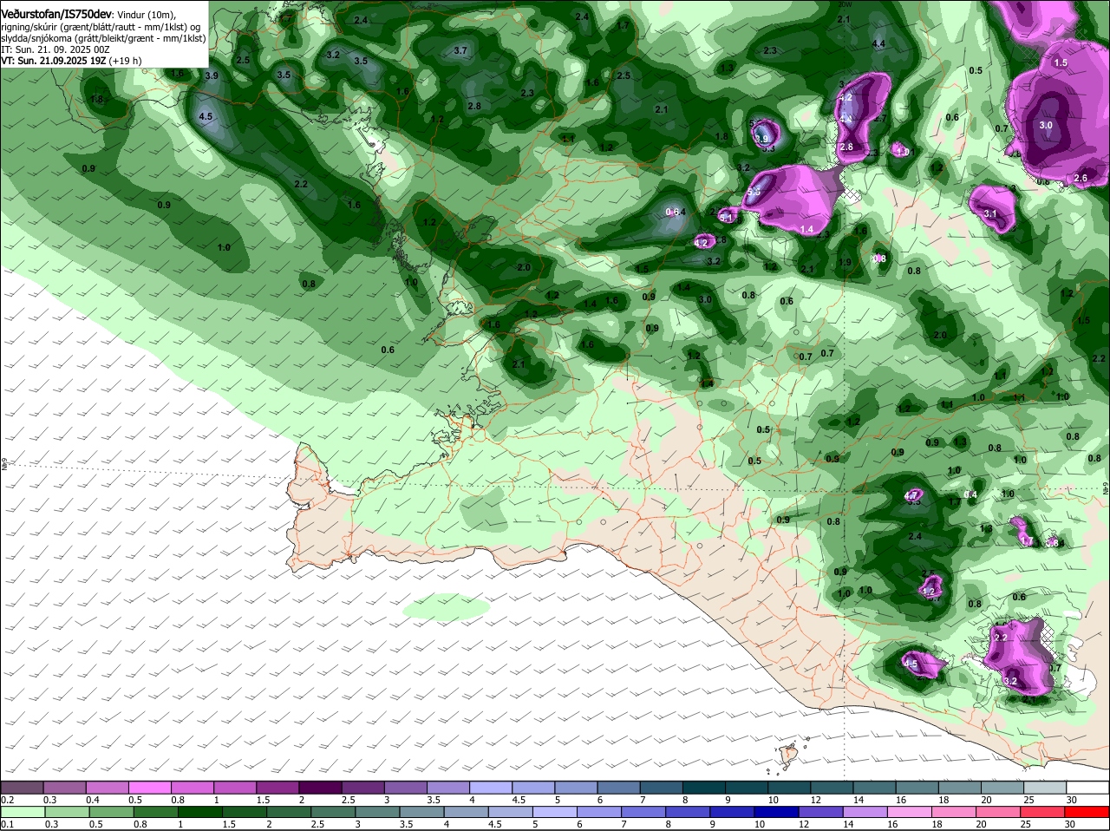Click the 'rigning/skúrir' legend description line
This screenshot has height=831, width=1110.
tap(101, 27)
